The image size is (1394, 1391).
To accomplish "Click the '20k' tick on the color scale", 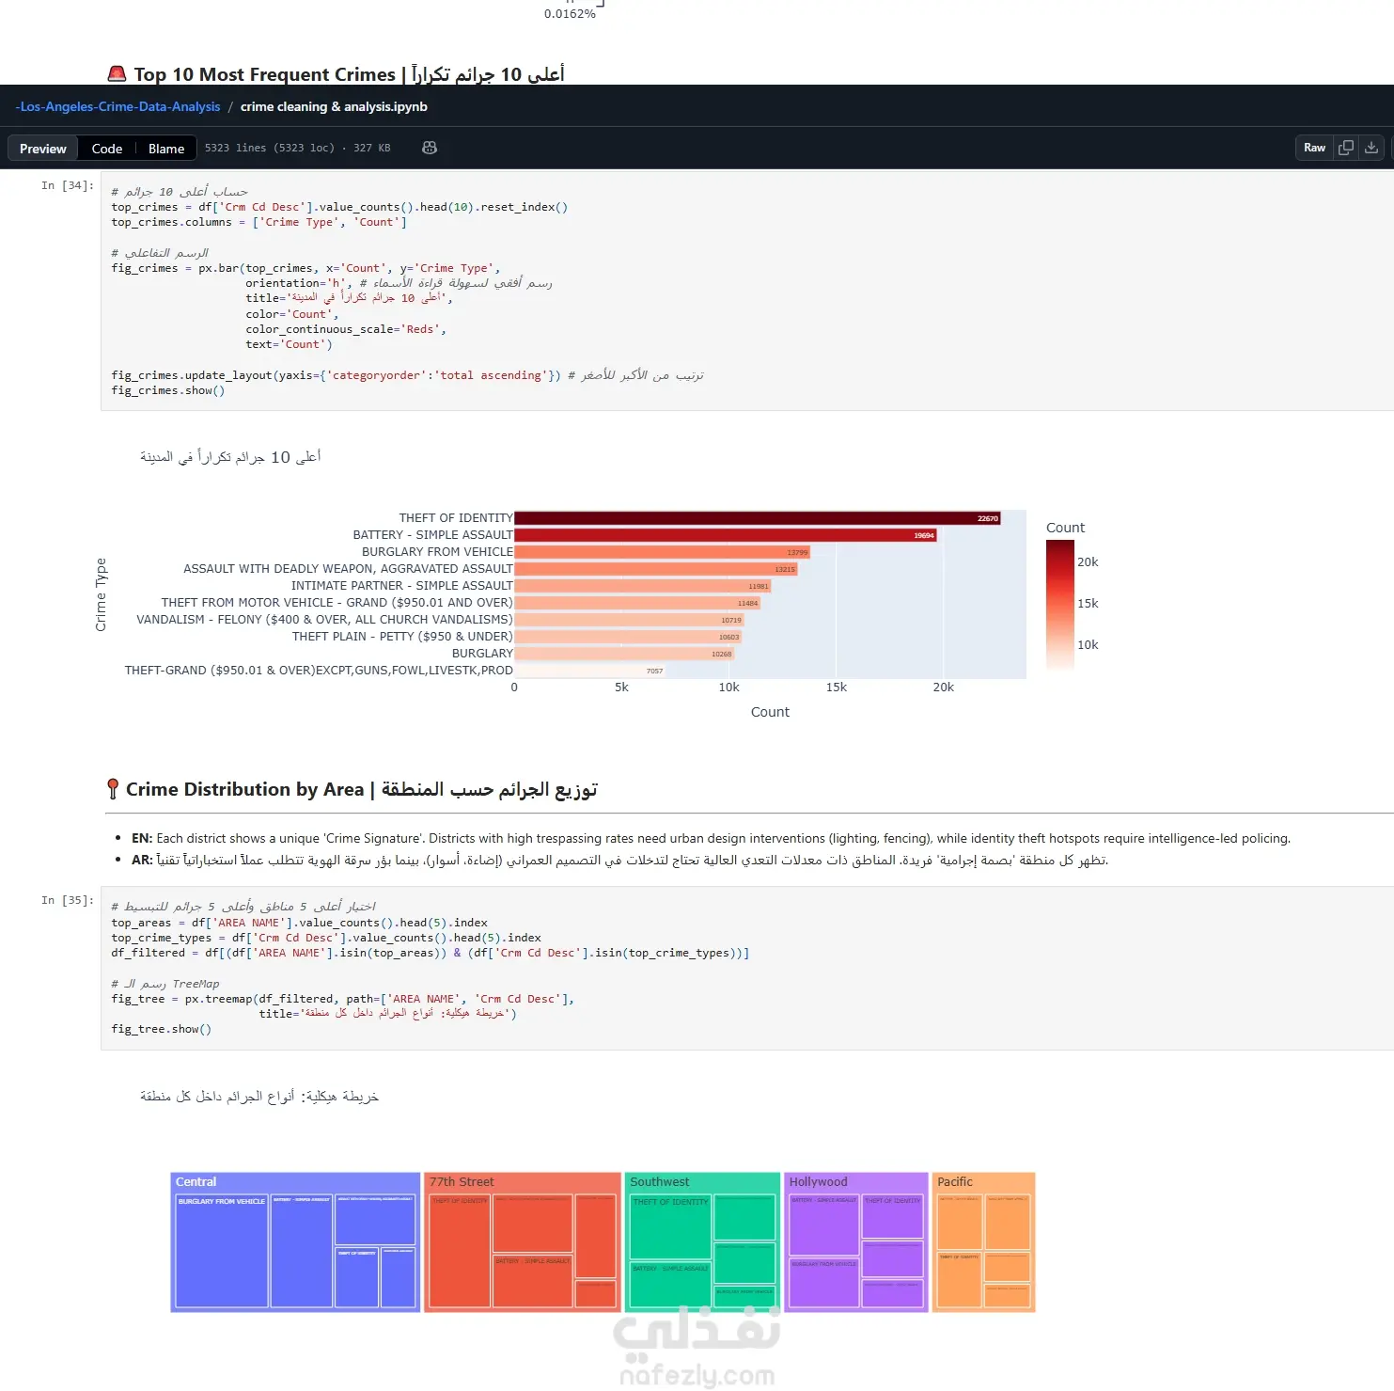I will pos(1088,561).
